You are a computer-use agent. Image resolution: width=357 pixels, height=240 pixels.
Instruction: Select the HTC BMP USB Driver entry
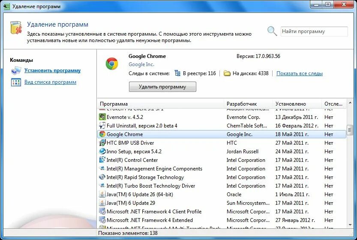click(222, 143)
